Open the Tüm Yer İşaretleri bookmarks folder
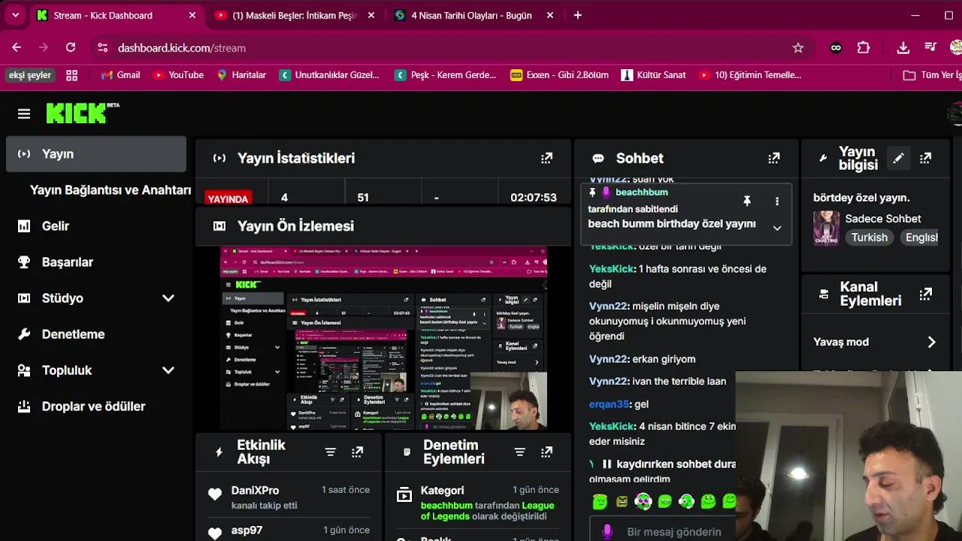Image resolution: width=962 pixels, height=541 pixels. 932,75
